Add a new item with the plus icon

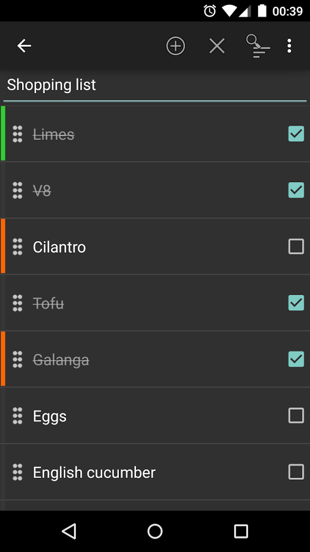pos(175,46)
